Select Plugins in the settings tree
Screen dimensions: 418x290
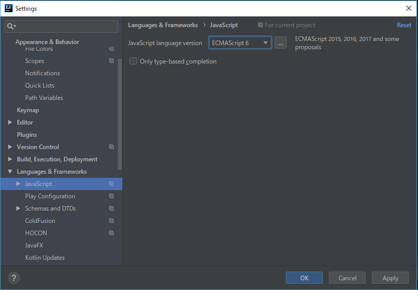[27, 135]
